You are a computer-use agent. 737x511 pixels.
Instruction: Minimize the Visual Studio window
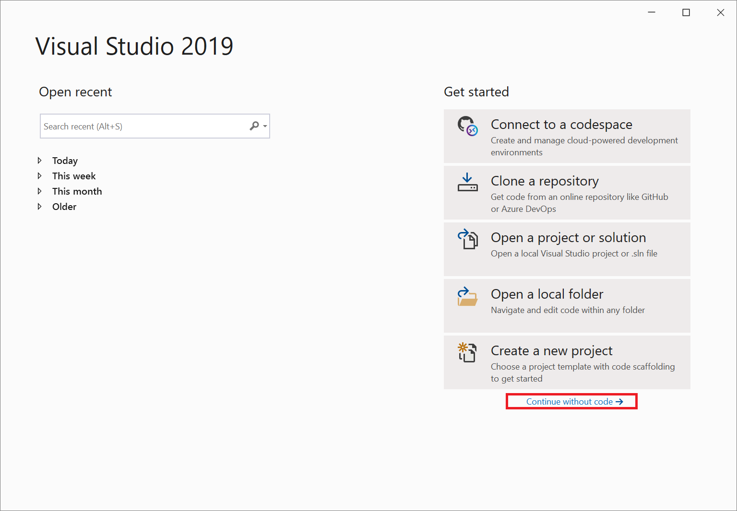651,12
